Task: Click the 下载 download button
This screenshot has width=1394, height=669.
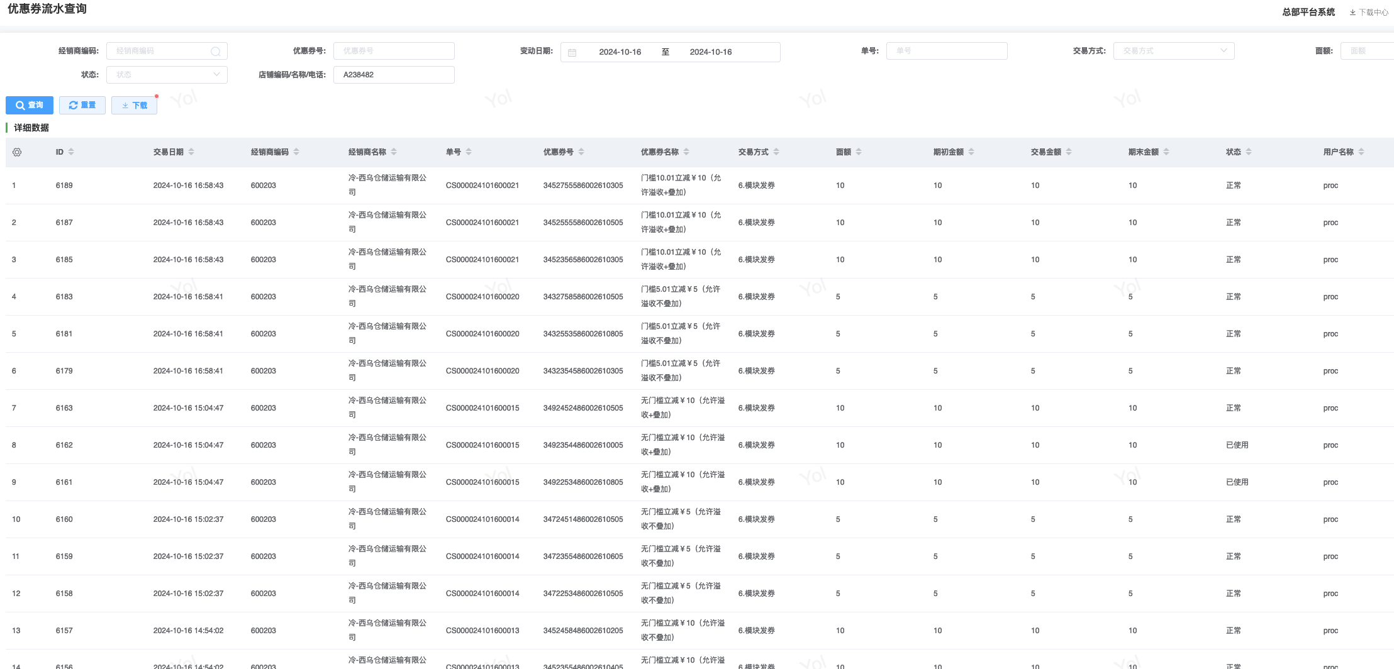Action: [x=134, y=105]
